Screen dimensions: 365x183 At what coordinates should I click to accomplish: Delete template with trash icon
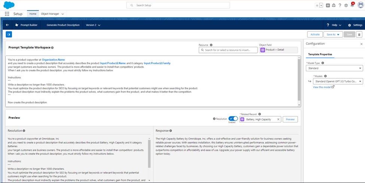(x=359, y=34)
